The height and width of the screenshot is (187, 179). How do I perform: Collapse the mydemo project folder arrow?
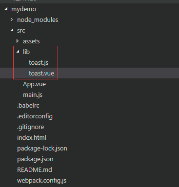6,9
